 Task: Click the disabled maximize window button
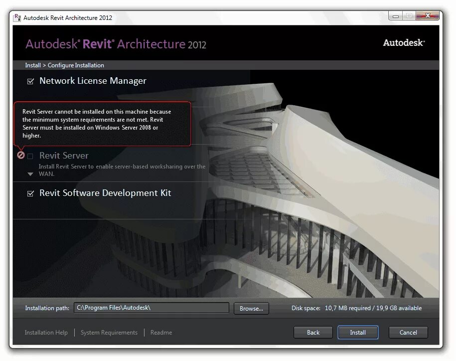click(x=409, y=16)
